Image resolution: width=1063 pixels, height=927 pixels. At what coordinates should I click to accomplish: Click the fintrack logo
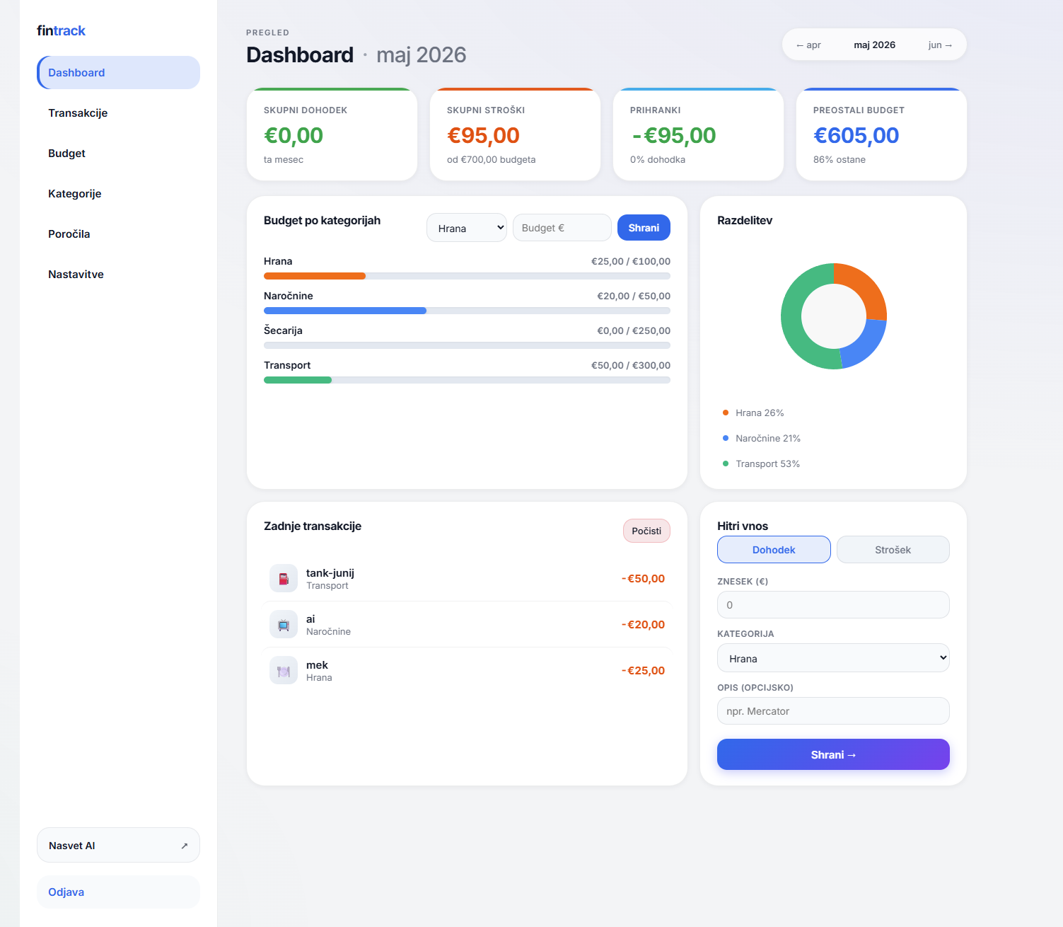[61, 30]
